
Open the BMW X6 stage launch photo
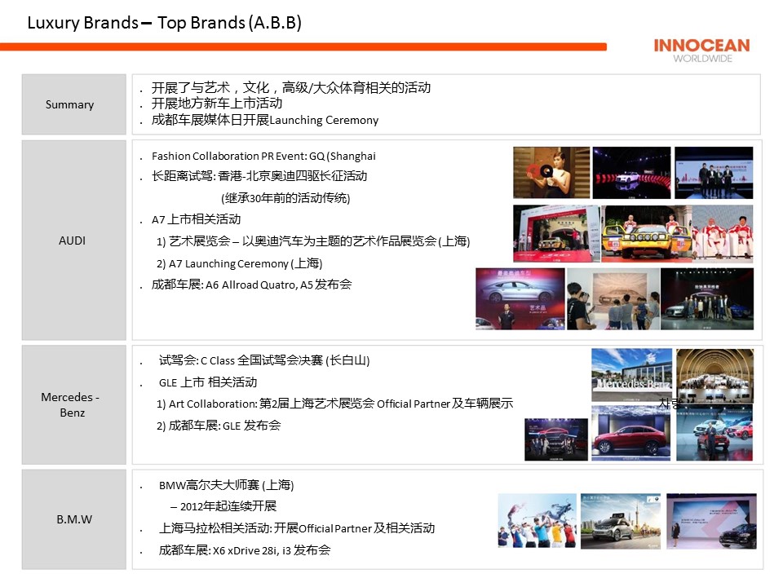coord(710,520)
